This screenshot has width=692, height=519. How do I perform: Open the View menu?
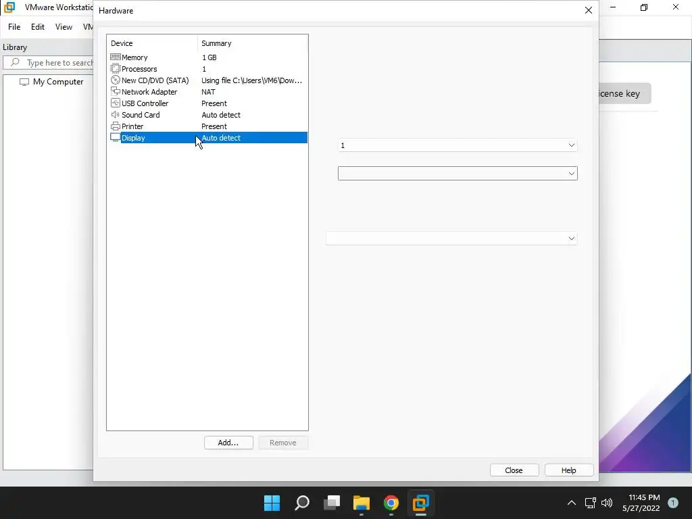64,27
